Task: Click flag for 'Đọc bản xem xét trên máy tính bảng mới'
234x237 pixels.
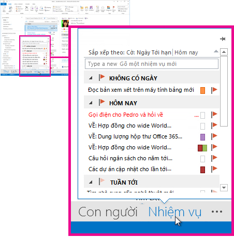Action: pyautogui.click(x=214, y=90)
